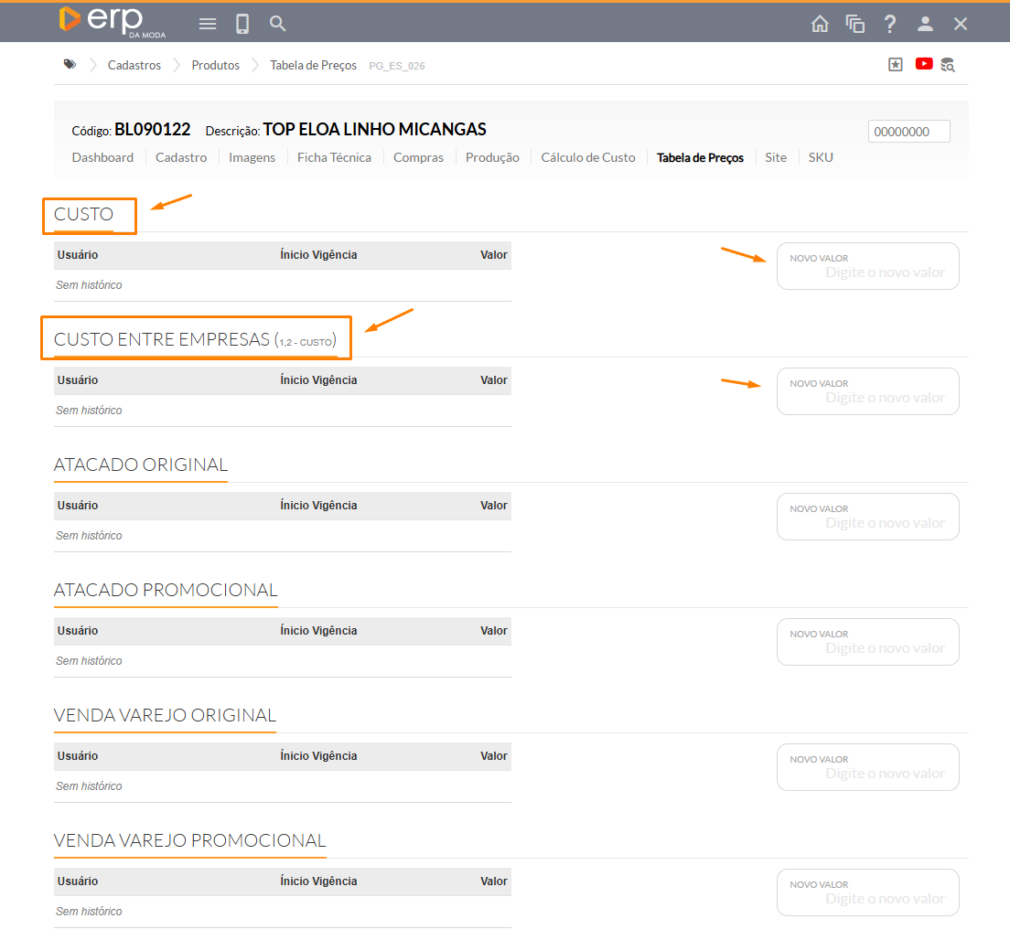Click the stacked windows icon

coord(855,24)
